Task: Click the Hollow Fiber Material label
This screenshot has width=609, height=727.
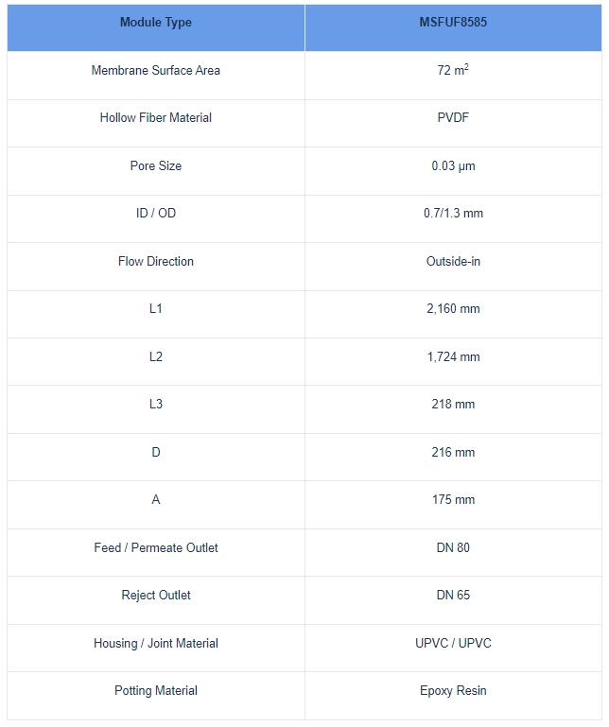Action: point(156,118)
